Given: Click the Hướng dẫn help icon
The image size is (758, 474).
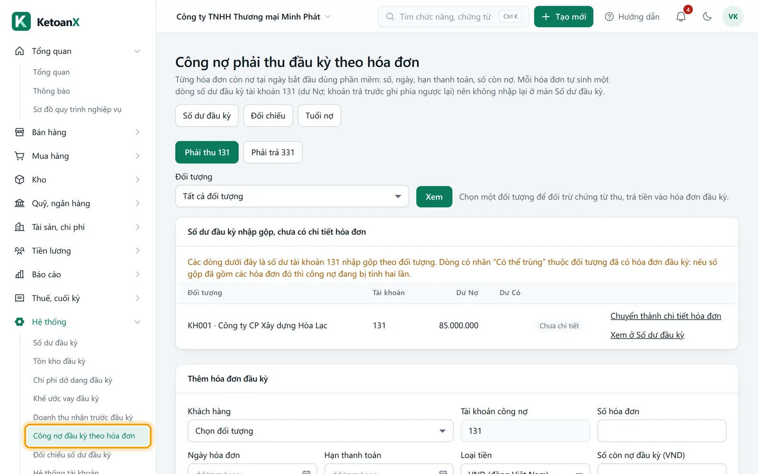Looking at the screenshot, I should tap(609, 17).
